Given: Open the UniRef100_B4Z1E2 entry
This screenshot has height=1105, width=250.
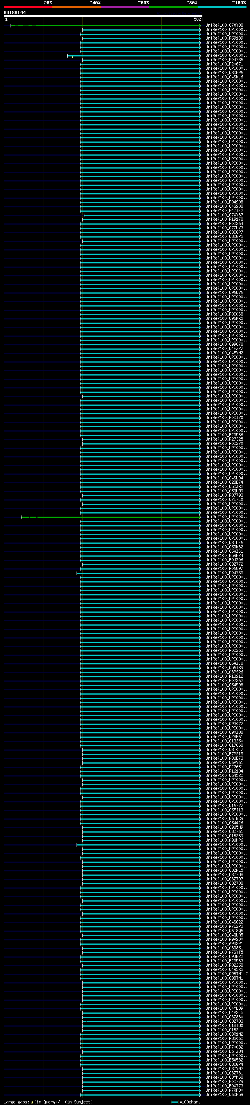Looking at the screenshot, I should click(224, 210).
